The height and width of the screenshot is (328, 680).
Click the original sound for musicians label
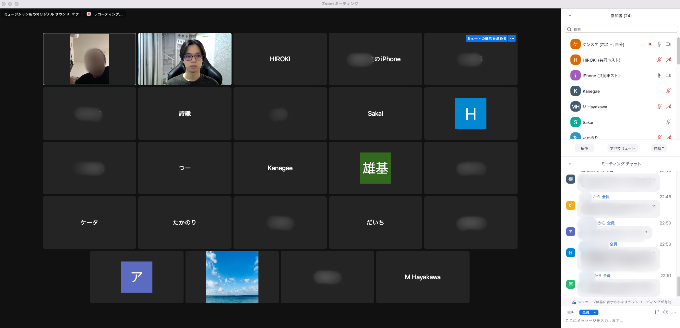pyautogui.click(x=41, y=14)
